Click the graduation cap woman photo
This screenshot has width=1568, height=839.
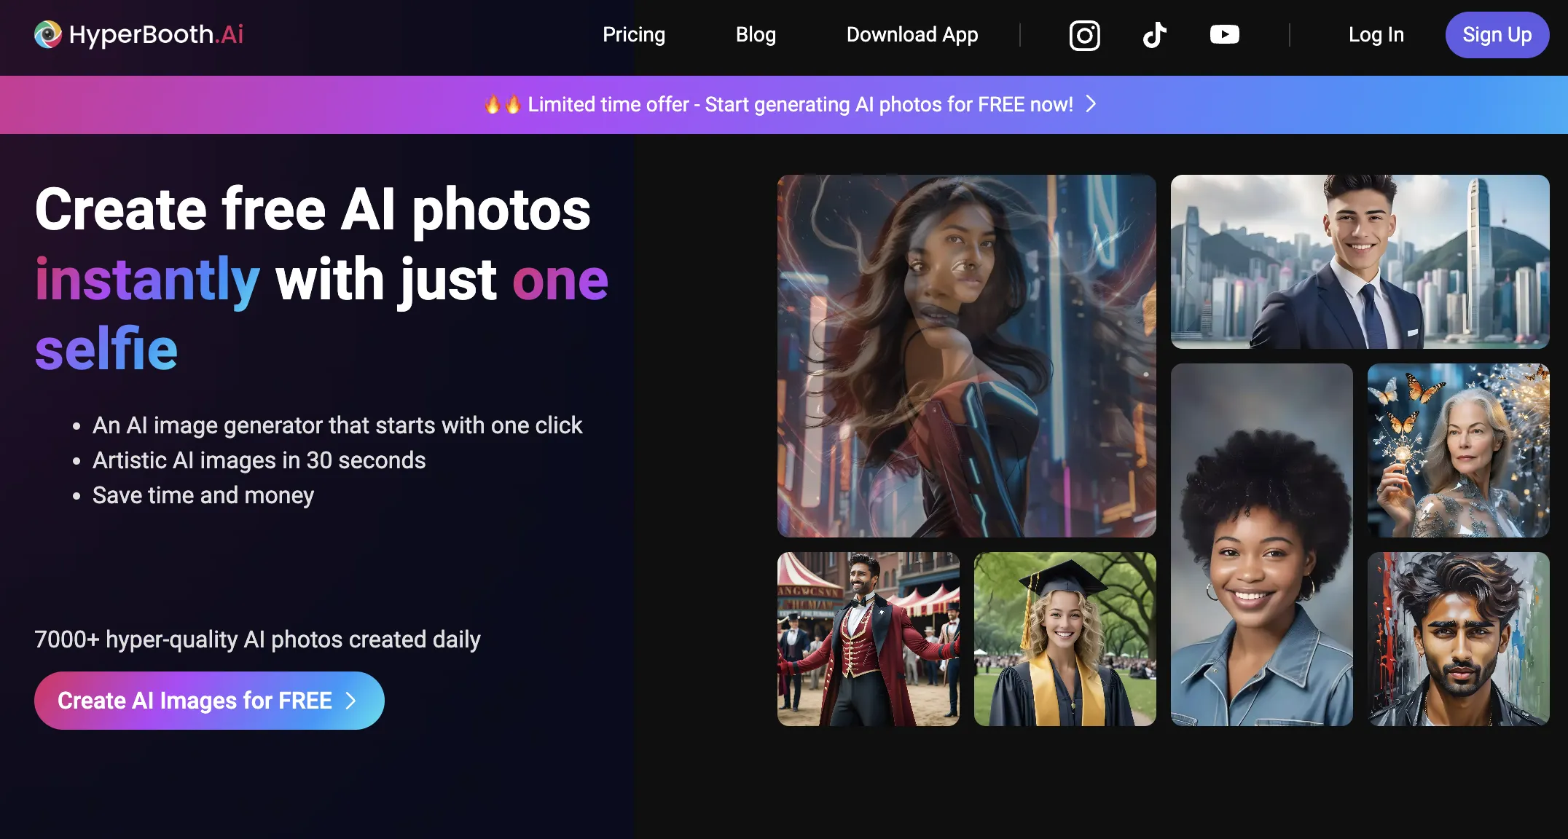click(x=1065, y=639)
